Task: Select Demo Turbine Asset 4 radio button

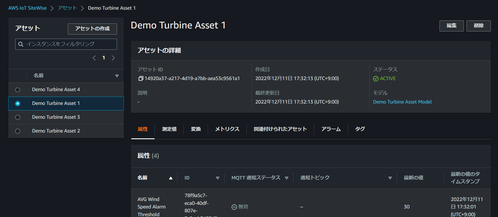Action: pos(18,90)
